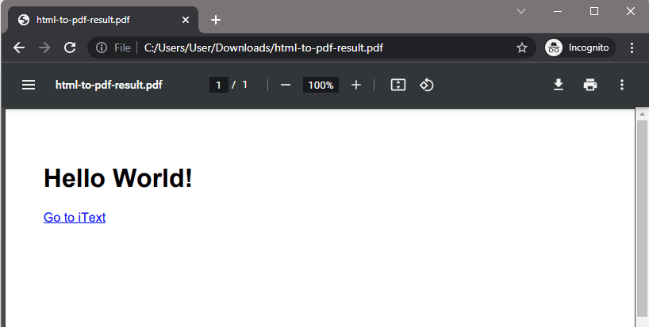The width and height of the screenshot is (649, 327).
Task: Click the Incognito profile button
Action: pos(579,48)
